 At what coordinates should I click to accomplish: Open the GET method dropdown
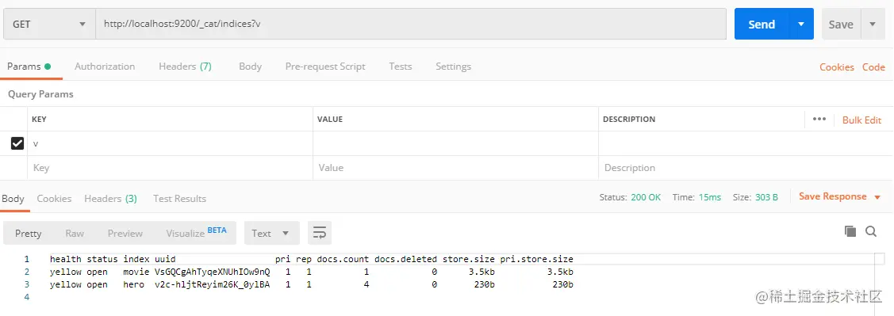pos(49,24)
